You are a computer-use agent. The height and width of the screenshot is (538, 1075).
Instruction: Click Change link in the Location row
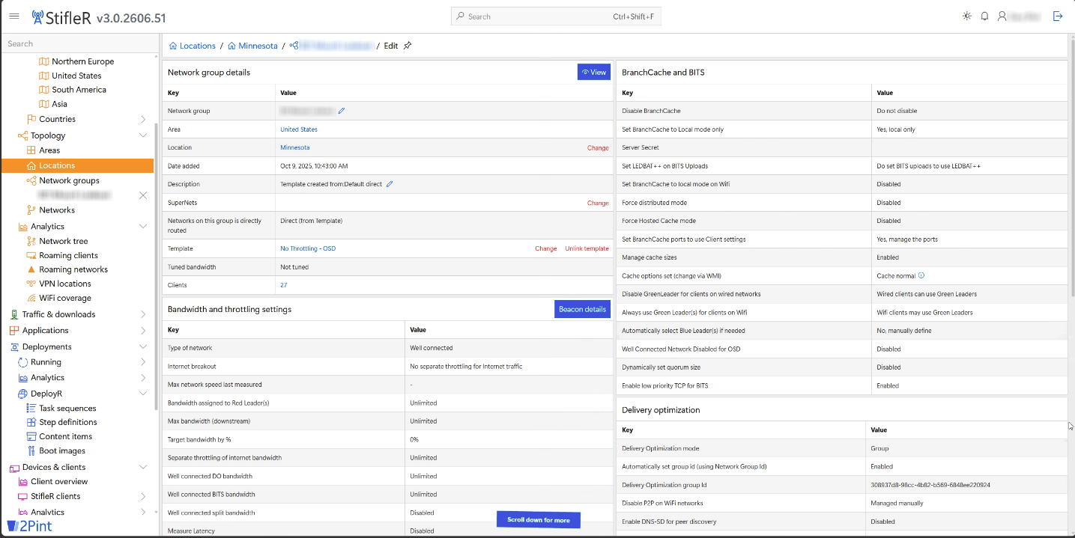point(598,148)
